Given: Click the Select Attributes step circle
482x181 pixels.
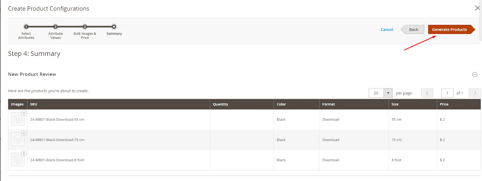Looking at the screenshot, I should (x=26, y=26).
